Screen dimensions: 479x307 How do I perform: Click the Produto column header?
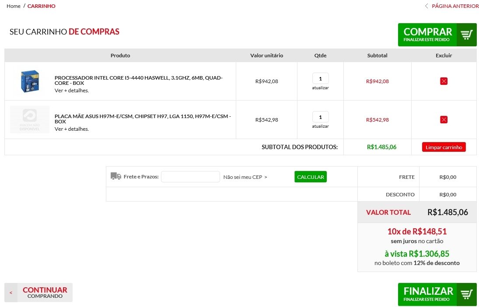120,56
